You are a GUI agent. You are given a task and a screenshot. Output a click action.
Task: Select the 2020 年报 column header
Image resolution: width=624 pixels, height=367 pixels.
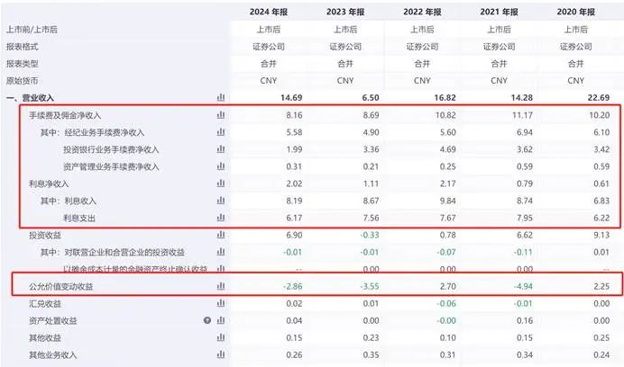[x=576, y=12]
